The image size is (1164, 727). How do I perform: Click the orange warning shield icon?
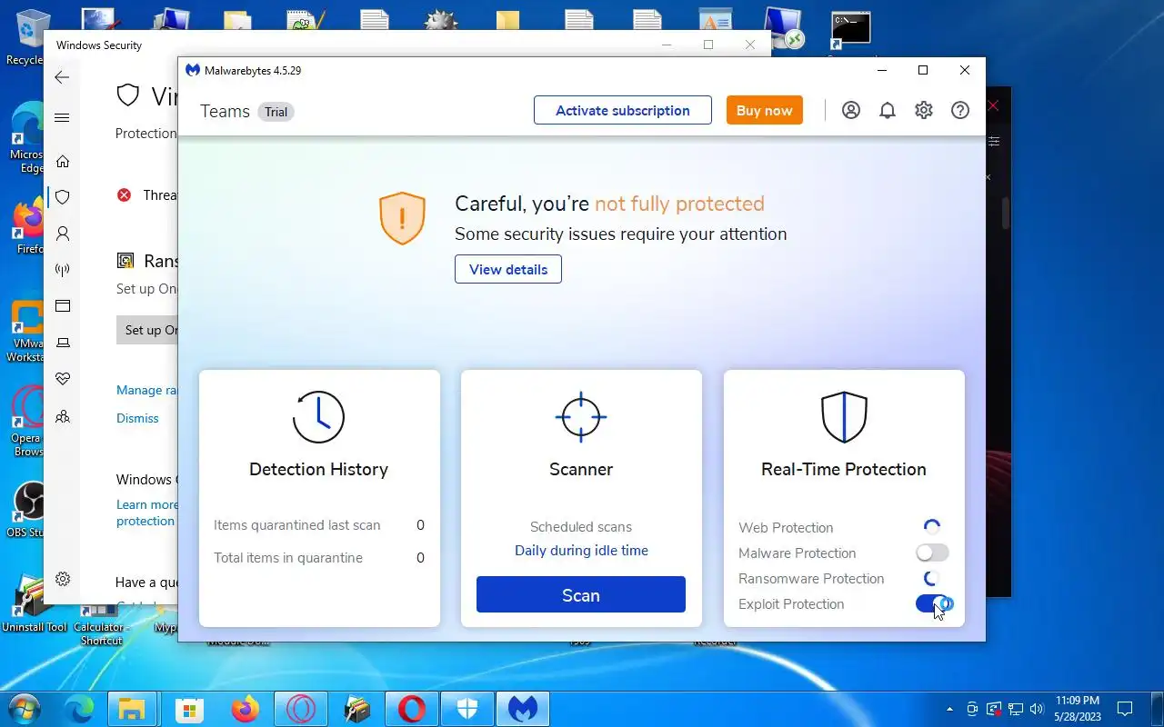[402, 218]
